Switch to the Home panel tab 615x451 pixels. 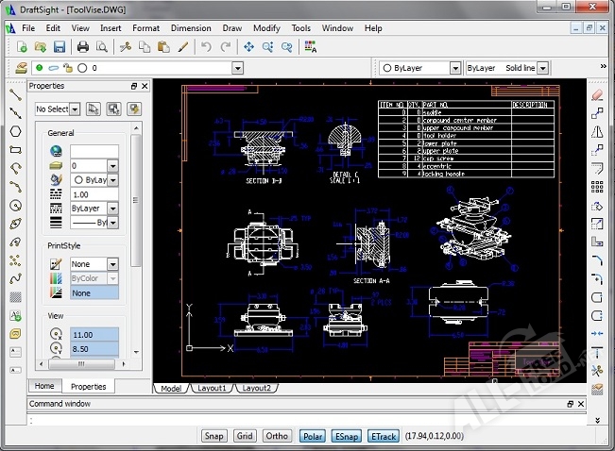pos(44,386)
